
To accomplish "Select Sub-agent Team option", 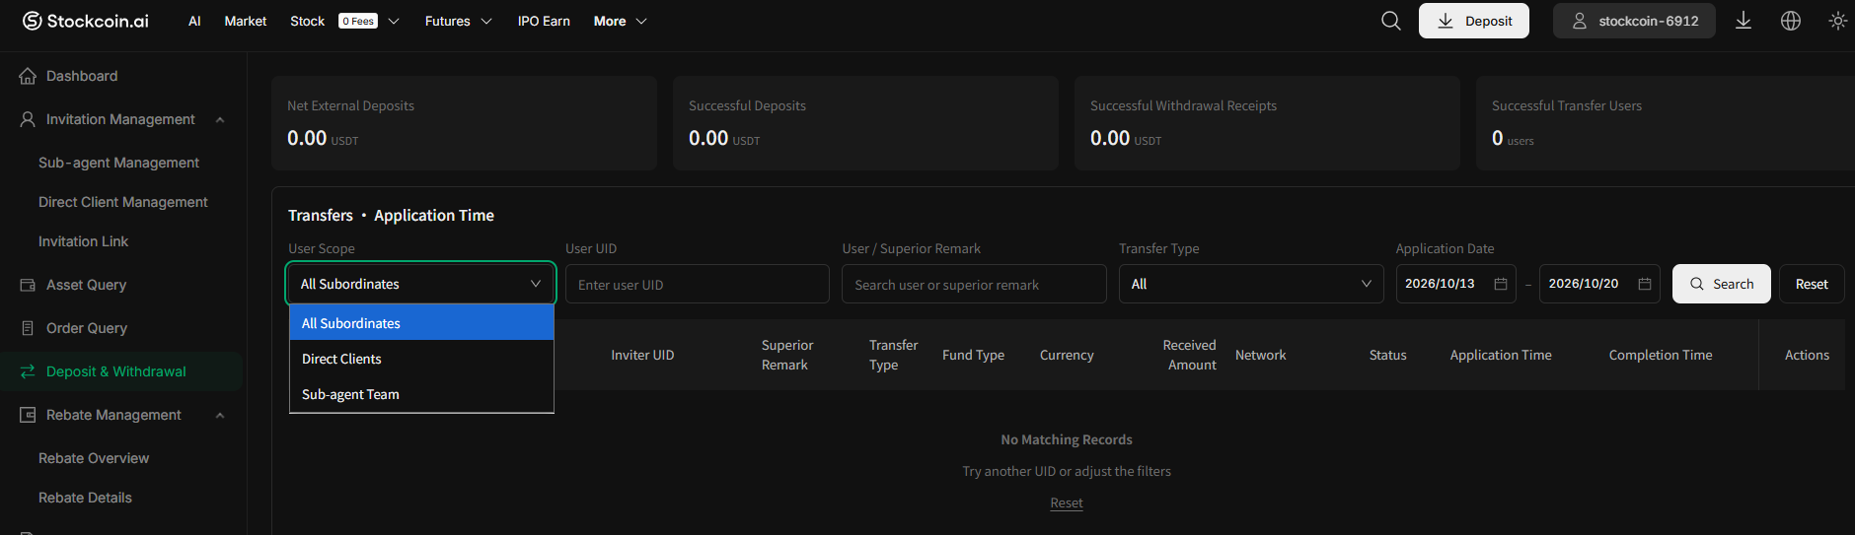I will [x=421, y=394].
